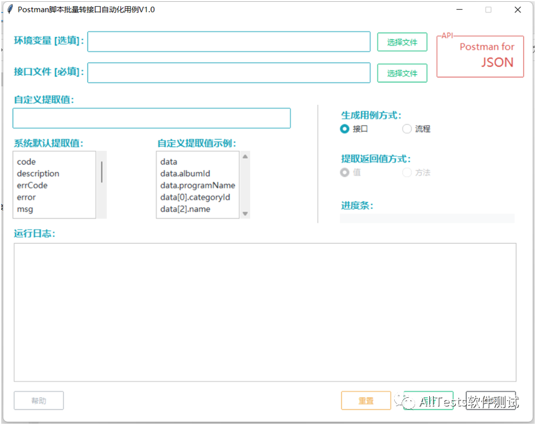Select "data[0].categoryId" in the examples list

(195, 197)
